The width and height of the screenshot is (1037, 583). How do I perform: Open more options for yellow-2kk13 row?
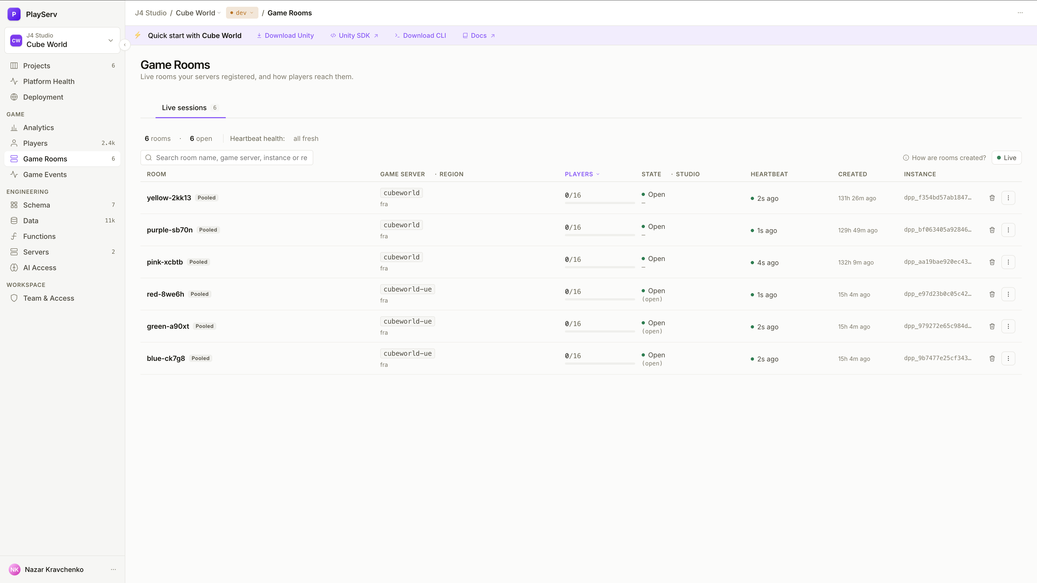1008,198
